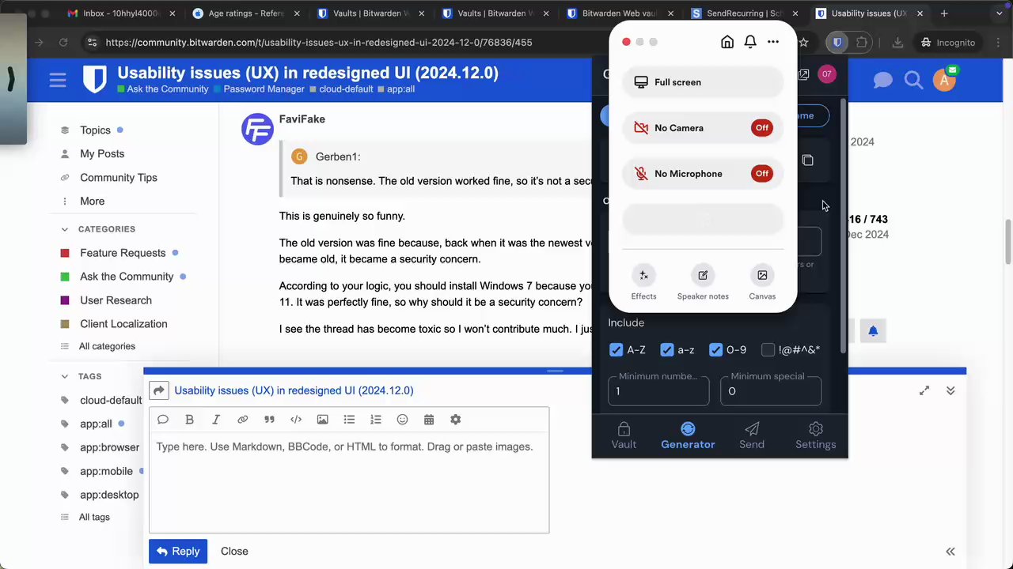Open composer gear options menu
The height and width of the screenshot is (569, 1013).
pos(455,420)
